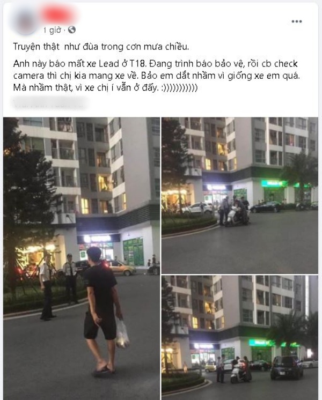The image size is (322, 400).
Task: Open the bottom-right photo with black SUV
Action: click(x=240, y=337)
